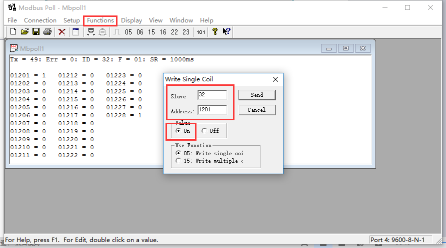Screen dimensions: 446x248
Task: Select the Off value radio button
Action: pos(210,131)
